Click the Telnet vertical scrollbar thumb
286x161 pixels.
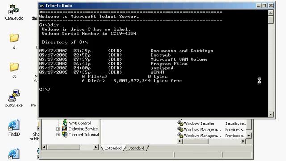tap(271, 20)
